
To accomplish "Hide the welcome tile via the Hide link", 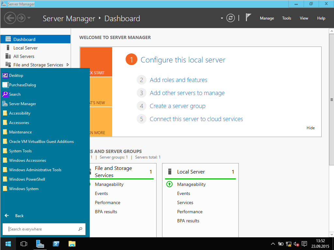I will (311, 128).
